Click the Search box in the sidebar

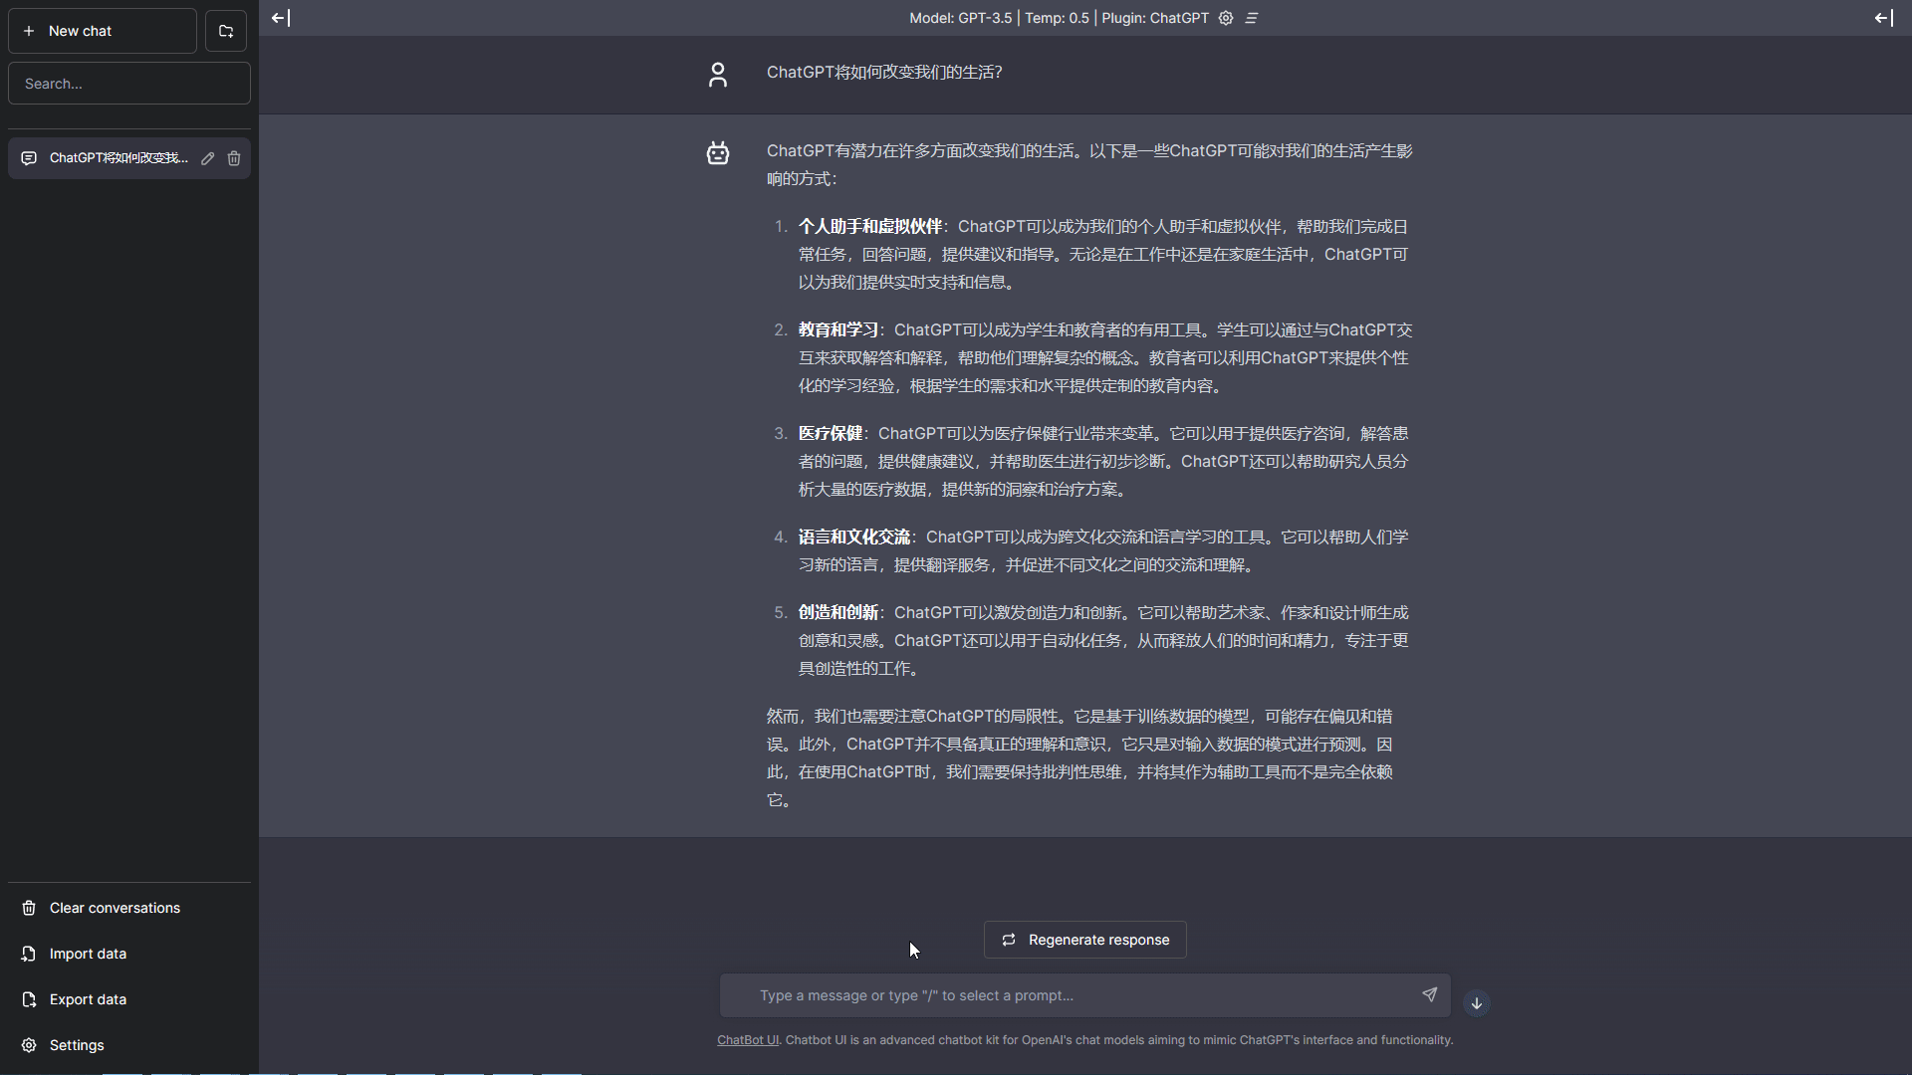(x=128, y=83)
